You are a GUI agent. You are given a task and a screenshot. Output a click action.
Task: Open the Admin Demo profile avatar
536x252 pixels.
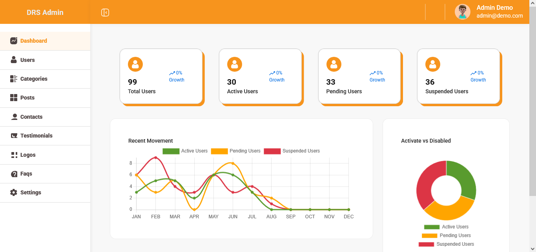click(462, 12)
